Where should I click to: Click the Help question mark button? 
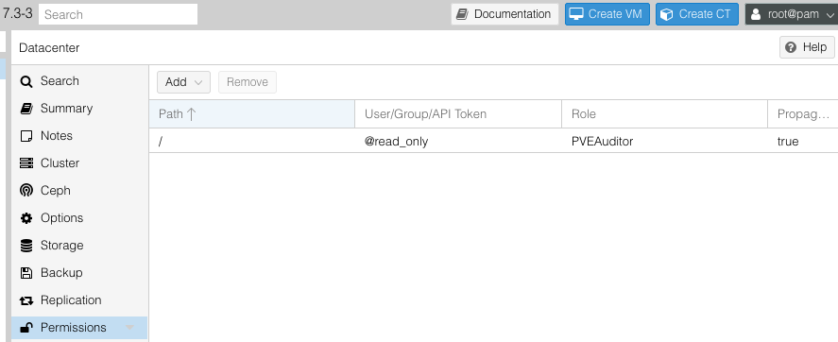tap(807, 47)
